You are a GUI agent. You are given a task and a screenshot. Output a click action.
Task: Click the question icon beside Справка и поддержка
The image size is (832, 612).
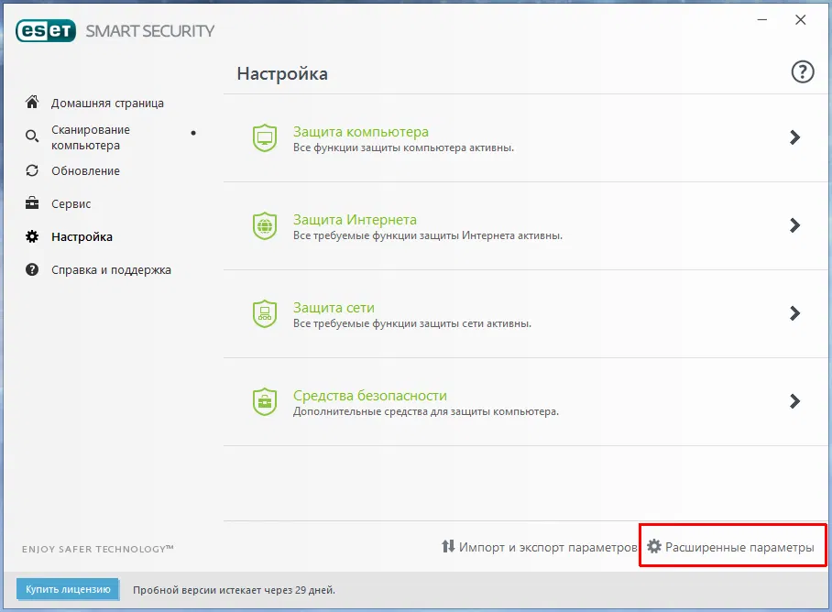coord(32,269)
